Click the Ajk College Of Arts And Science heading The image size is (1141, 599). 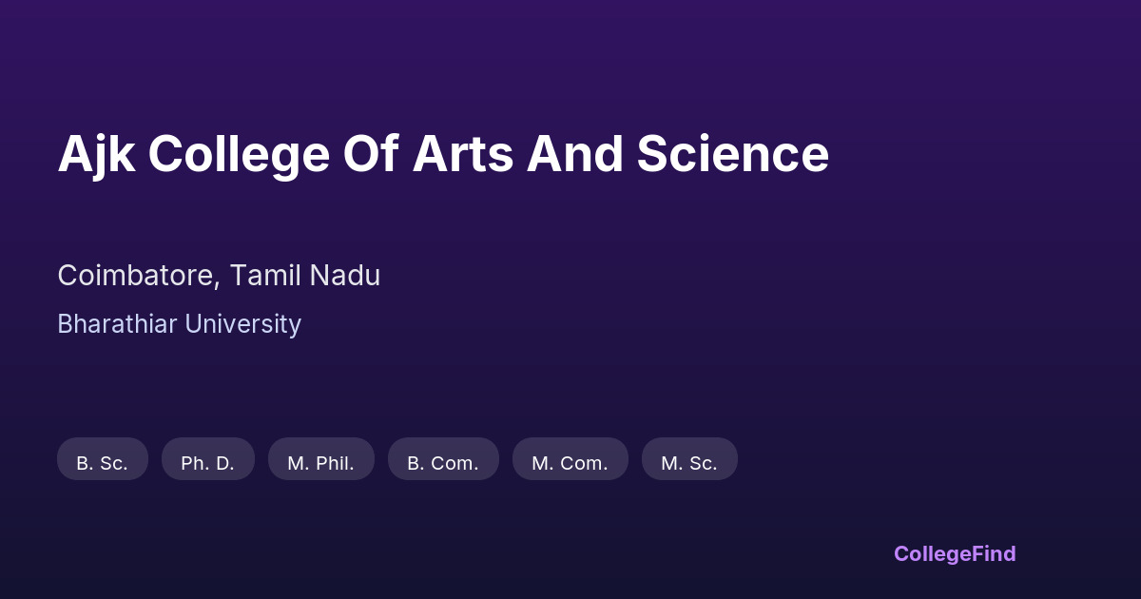443,154
